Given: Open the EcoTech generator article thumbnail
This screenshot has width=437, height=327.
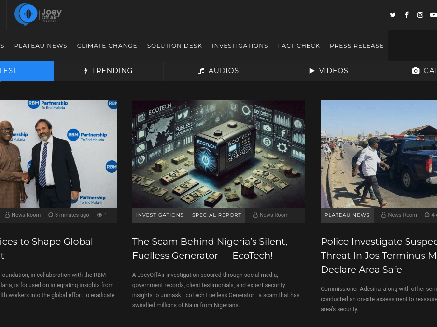Looking at the screenshot, I should 218,154.
